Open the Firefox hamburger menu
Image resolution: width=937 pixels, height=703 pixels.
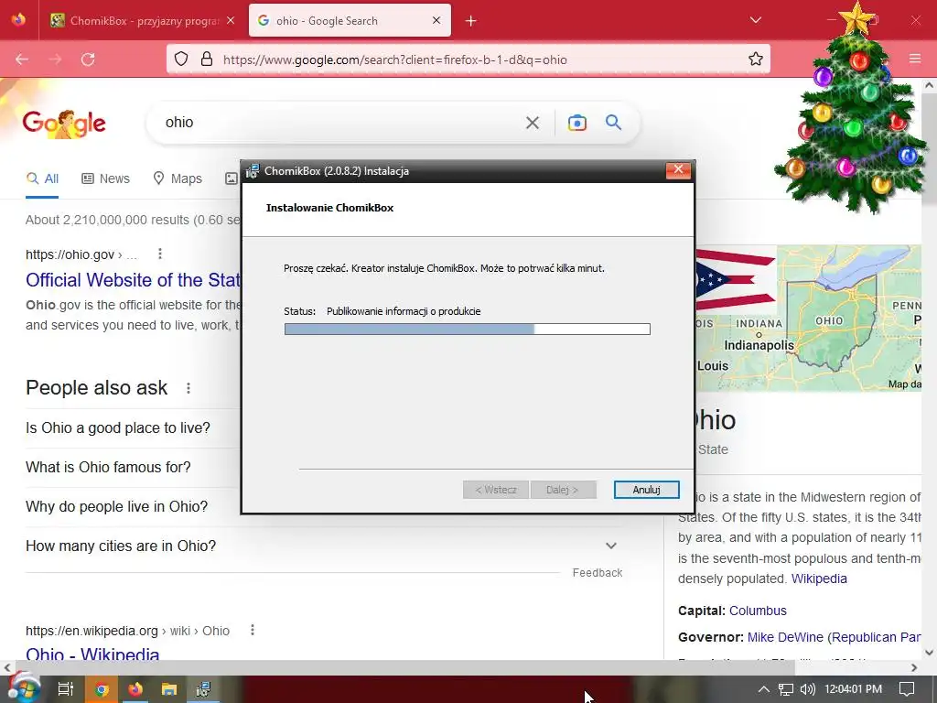(915, 59)
